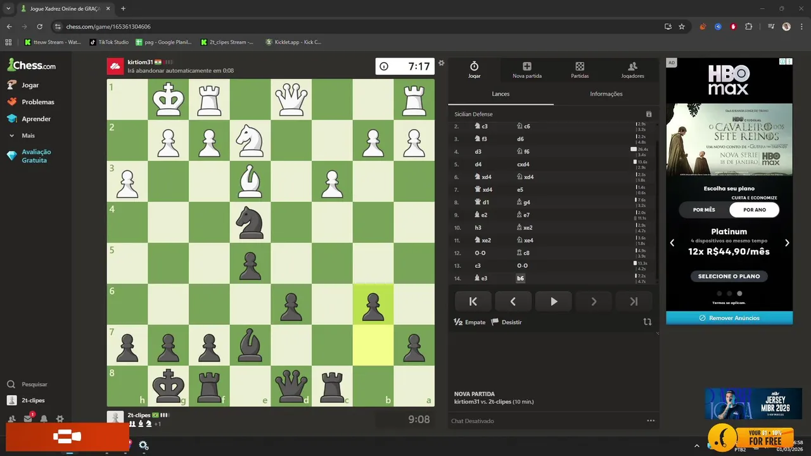Screen dimensions: 811x456
Task: Select the POR ANO plan toggle
Action: click(754, 210)
